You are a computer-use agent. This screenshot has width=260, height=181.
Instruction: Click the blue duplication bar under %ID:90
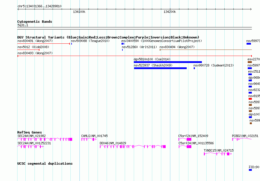(x=250, y=170)
